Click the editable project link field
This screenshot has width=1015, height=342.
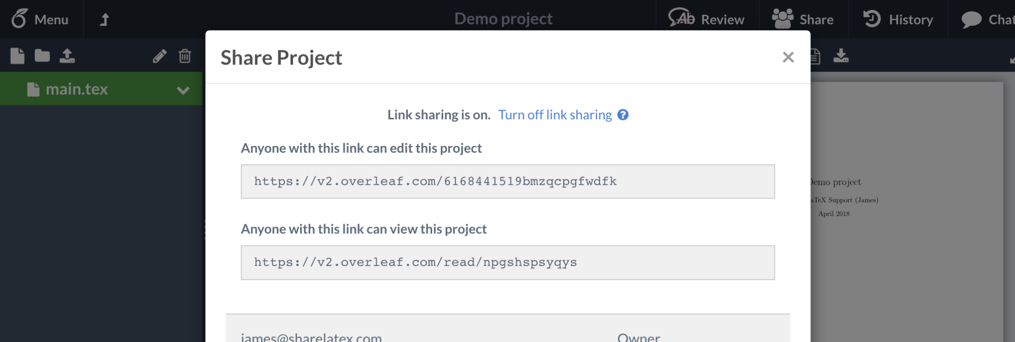pyautogui.click(x=507, y=182)
